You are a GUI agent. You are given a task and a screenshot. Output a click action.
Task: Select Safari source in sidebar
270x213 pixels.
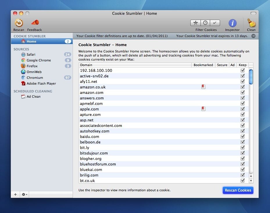point(42,54)
